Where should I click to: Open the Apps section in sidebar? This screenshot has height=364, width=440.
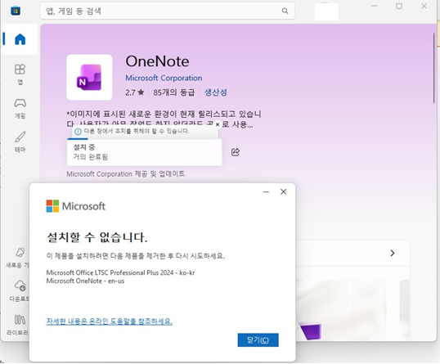click(x=20, y=74)
